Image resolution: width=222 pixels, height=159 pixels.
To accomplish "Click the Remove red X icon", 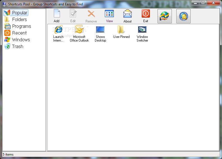I will 91,14.
